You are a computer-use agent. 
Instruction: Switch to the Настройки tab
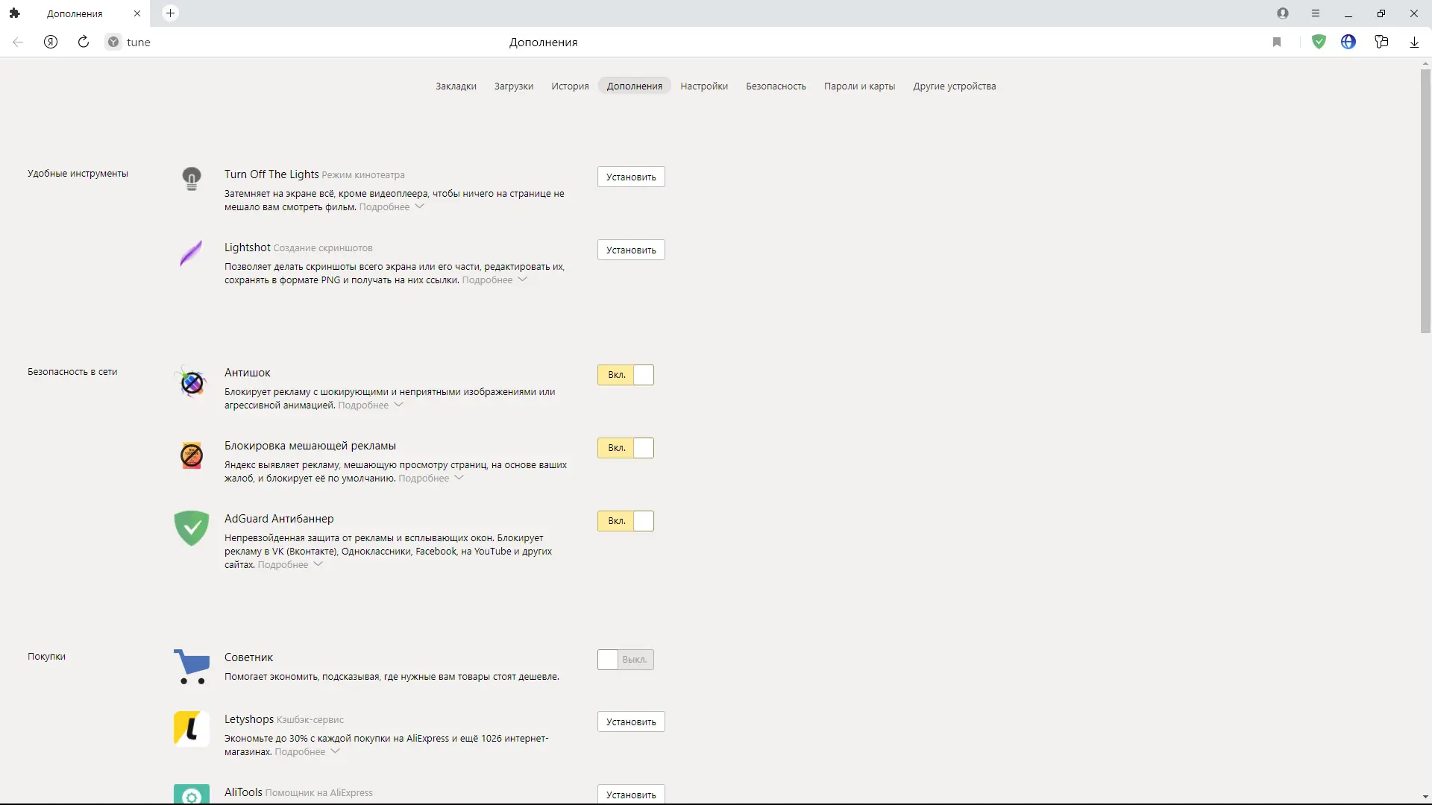[704, 86]
